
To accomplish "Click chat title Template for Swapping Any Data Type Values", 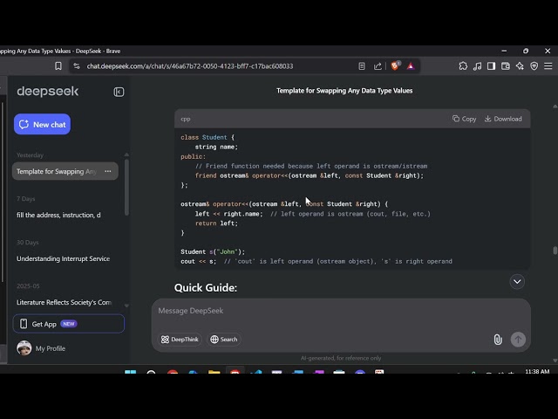I will [x=344, y=91].
